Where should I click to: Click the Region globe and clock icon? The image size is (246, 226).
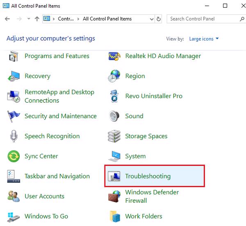point(114,76)
